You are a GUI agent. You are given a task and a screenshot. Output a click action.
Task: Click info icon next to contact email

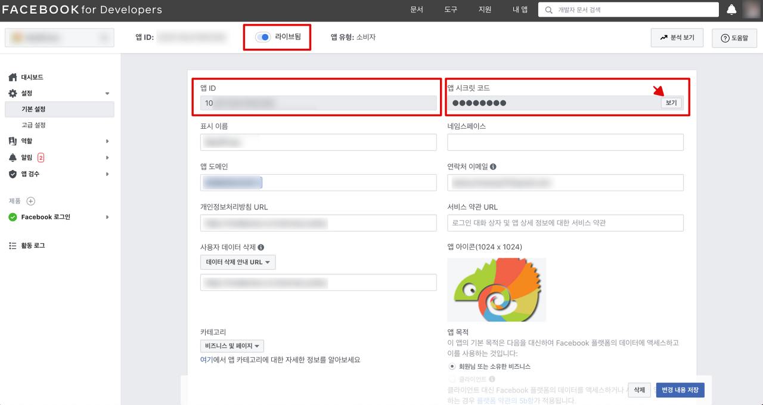[493, 167]
